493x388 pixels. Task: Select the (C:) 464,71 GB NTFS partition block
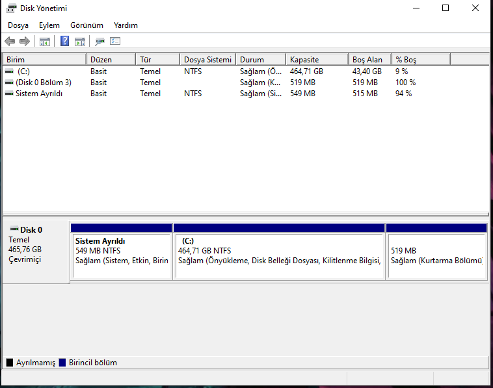tap(279, 251)
